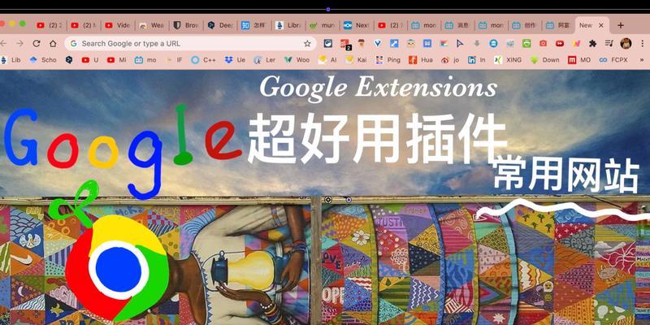This screenshot has height=325, width=650.
Task: Bookmark this page with the star icon
Action: tap(307, 44)
